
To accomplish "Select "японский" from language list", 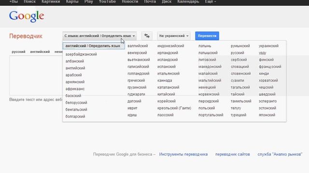I will 267,115.
